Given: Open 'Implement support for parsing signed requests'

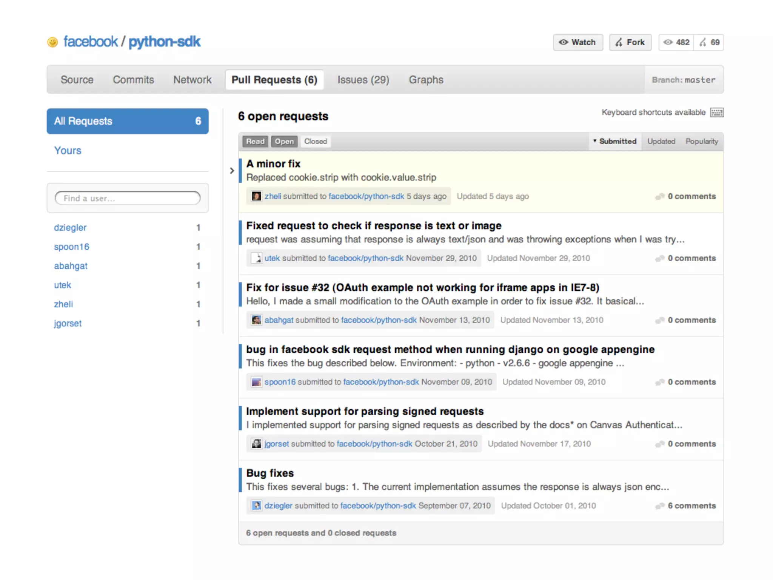Looking at the screenshot, I should (x=365, y=411).
